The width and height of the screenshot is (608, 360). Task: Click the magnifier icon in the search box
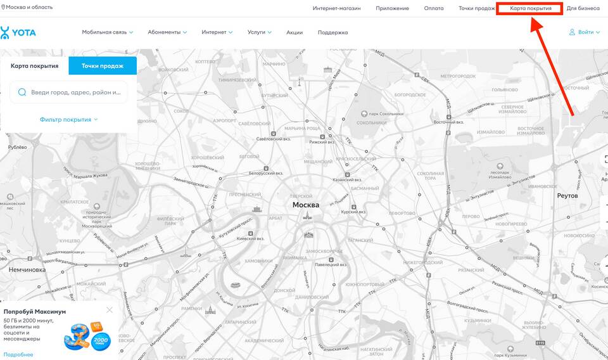(22, 92)
